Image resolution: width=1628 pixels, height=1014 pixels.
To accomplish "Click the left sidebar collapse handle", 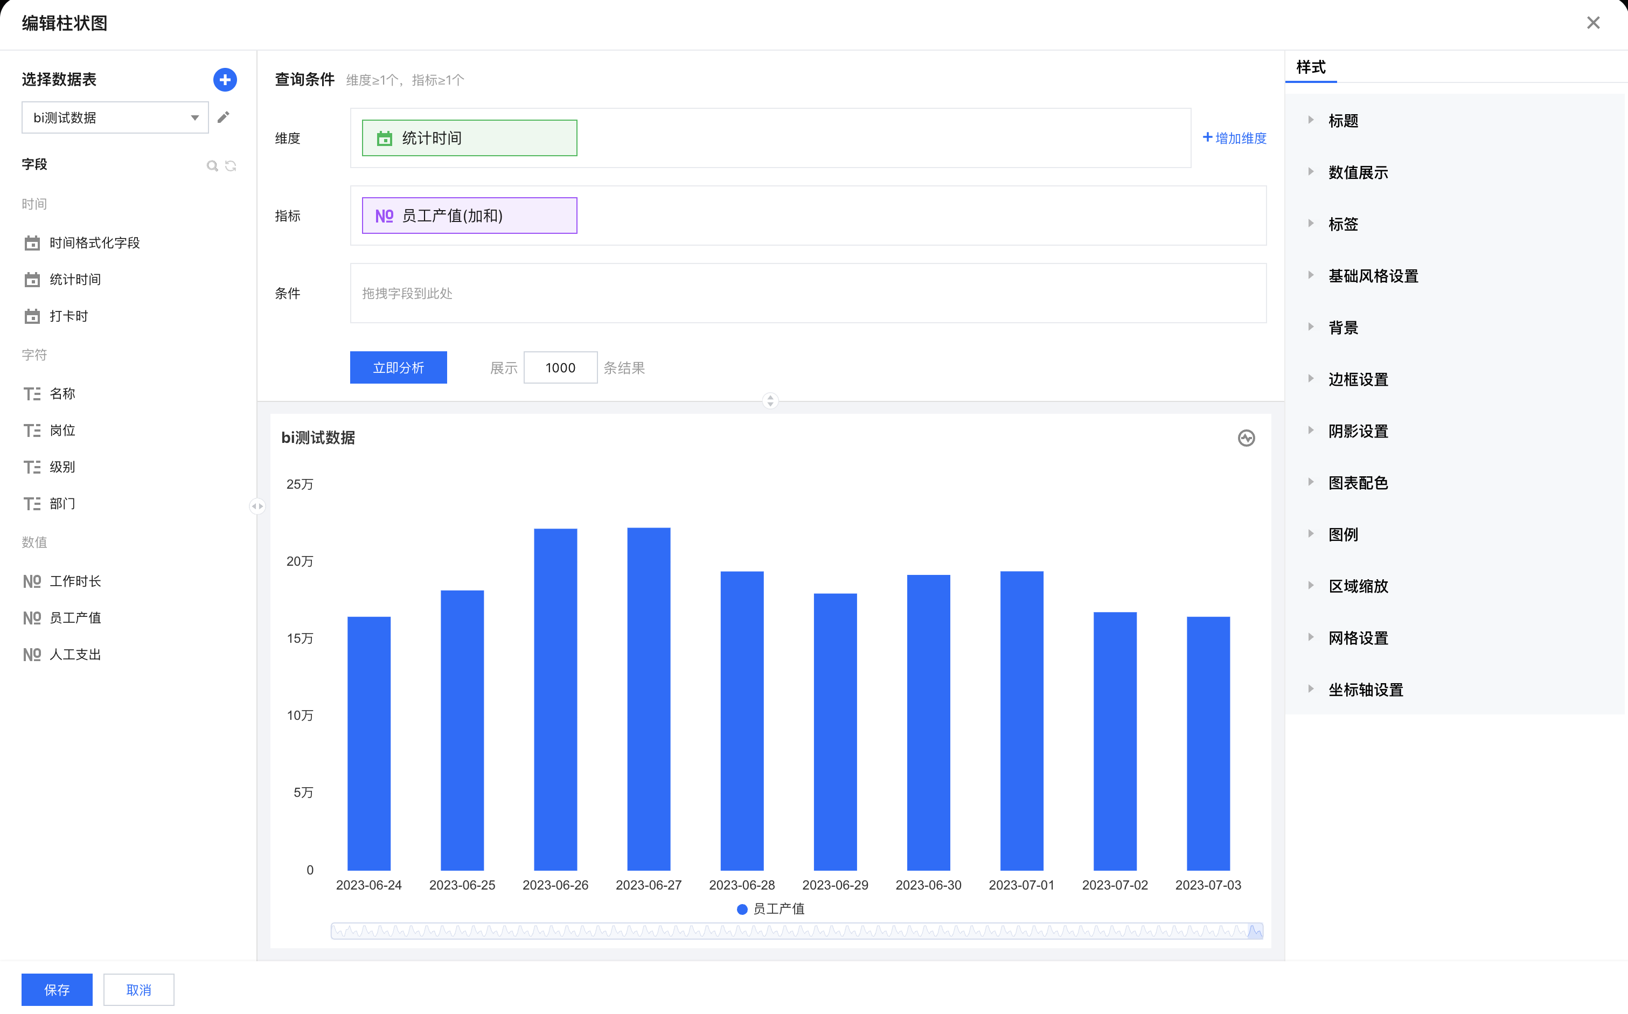I will [x=257, y=506].
